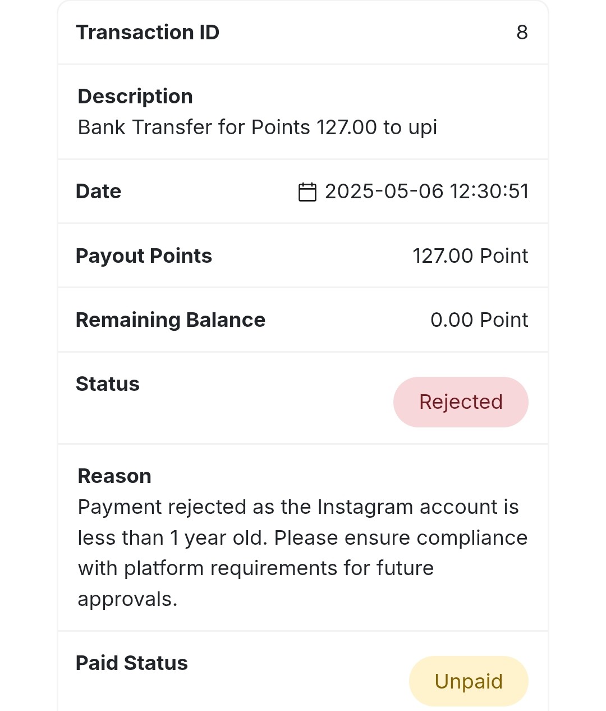The image size is (606, 711).
Task: Click the word upi in the description
Action: tap(423, 128)
